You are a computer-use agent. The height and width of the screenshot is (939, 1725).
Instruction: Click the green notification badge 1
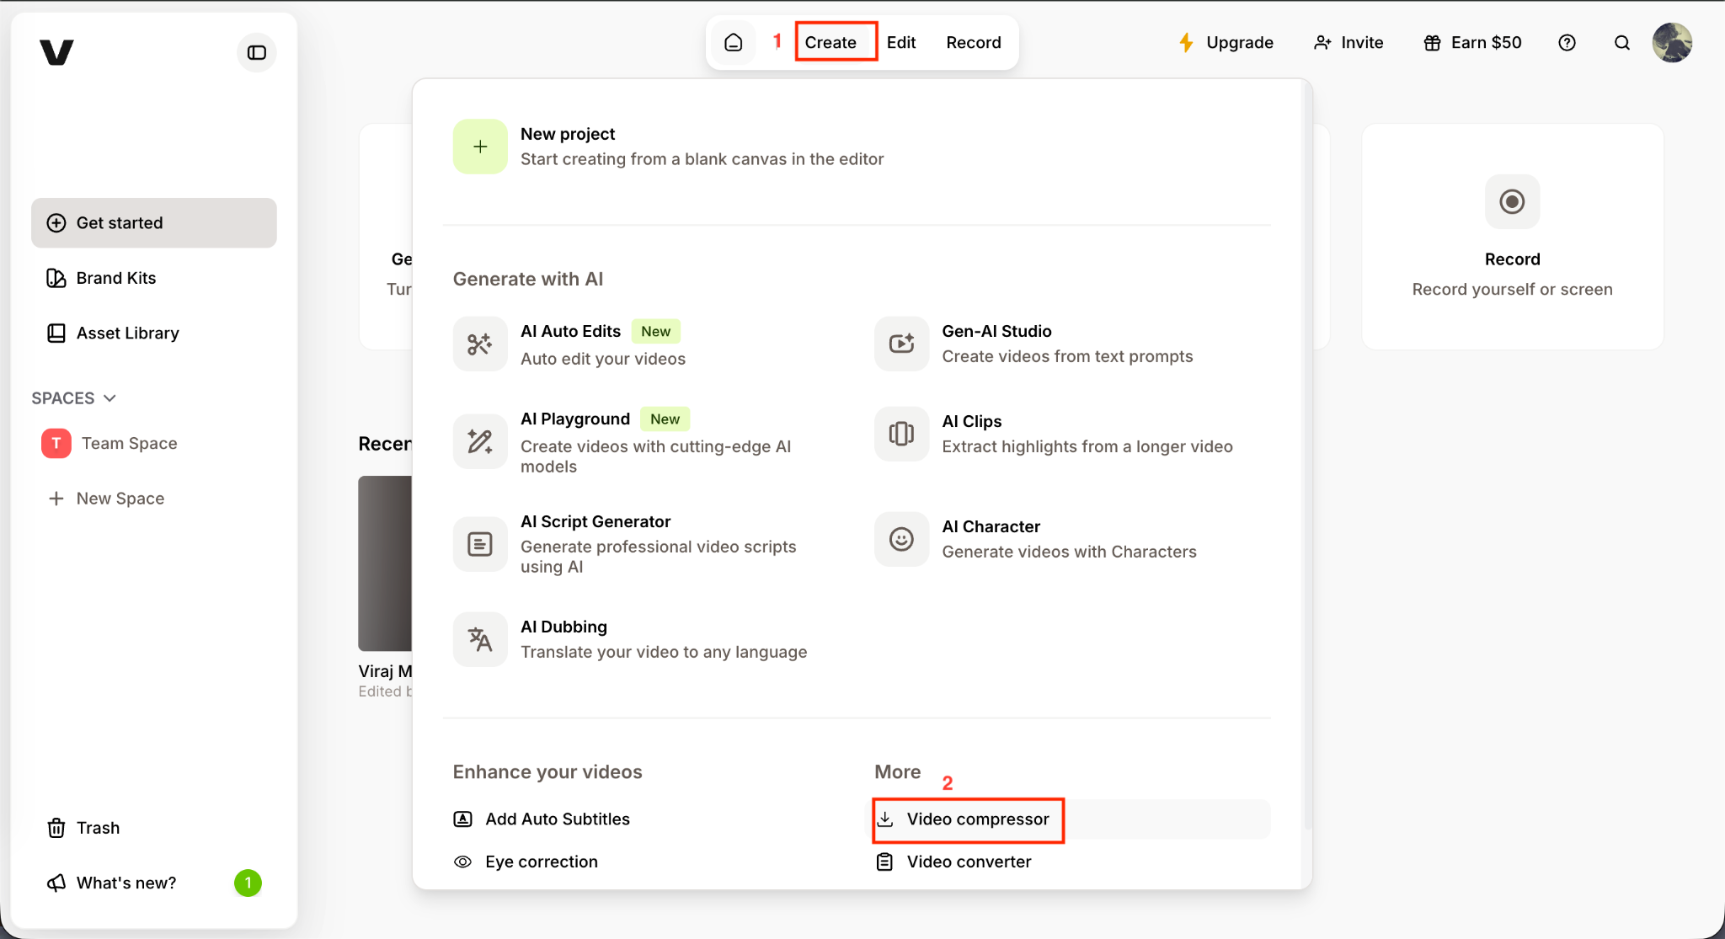tap(248, 883)
